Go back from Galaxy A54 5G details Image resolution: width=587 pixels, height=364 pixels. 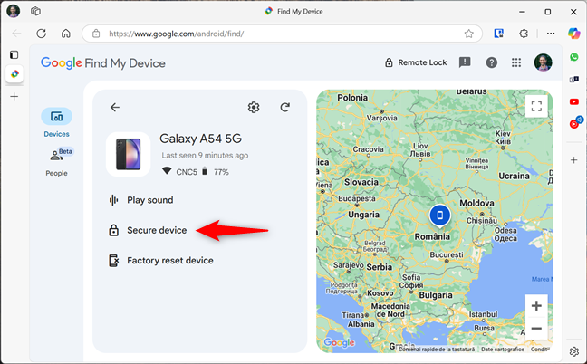(x=115, y=108)
